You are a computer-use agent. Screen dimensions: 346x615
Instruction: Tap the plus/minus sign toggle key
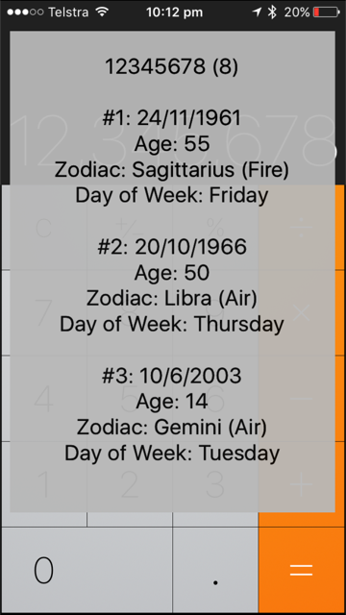click(x=130, y=227)
